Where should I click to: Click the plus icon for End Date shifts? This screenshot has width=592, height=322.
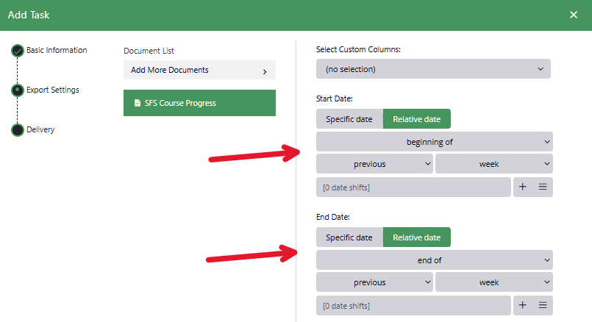523,305
